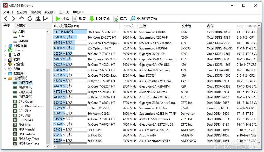This screenshot has width=264, height=152.
Task: Click the BIOS 更新 button
Action: (100, 18)
